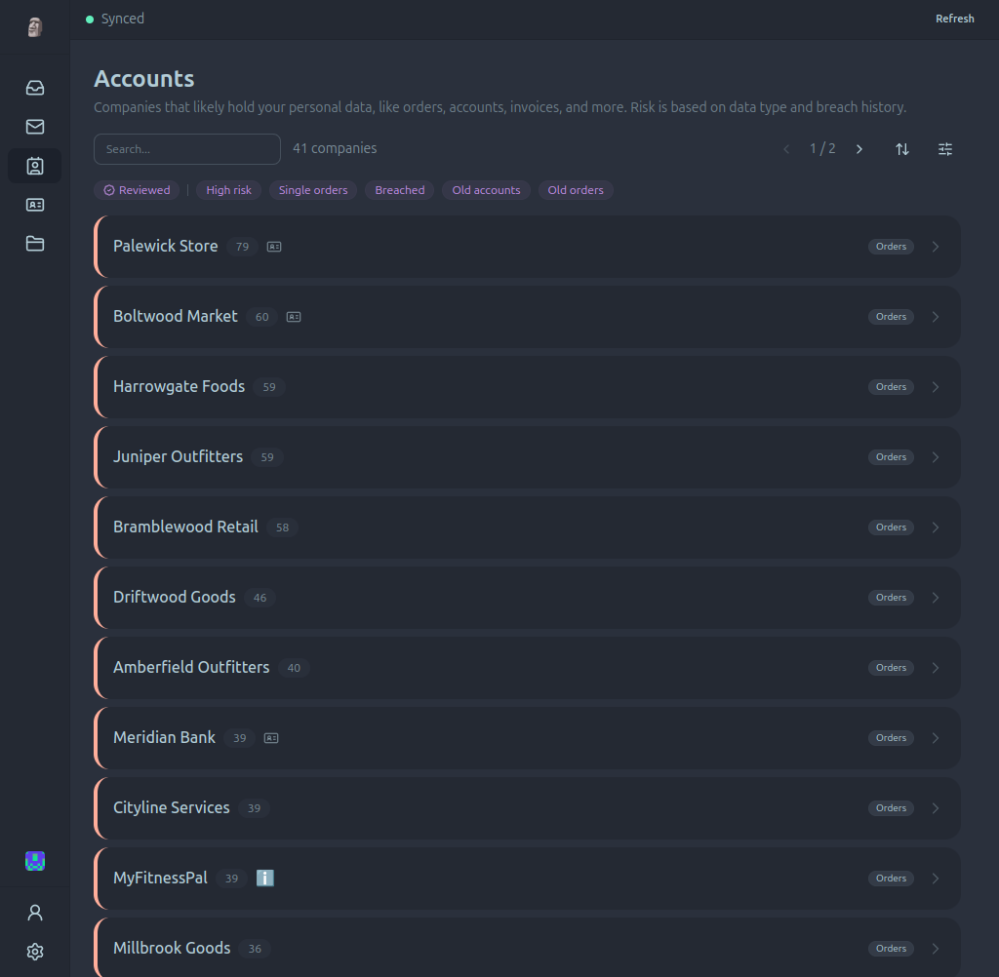Expand the Boltwood Market row chevron

point(936,317)
